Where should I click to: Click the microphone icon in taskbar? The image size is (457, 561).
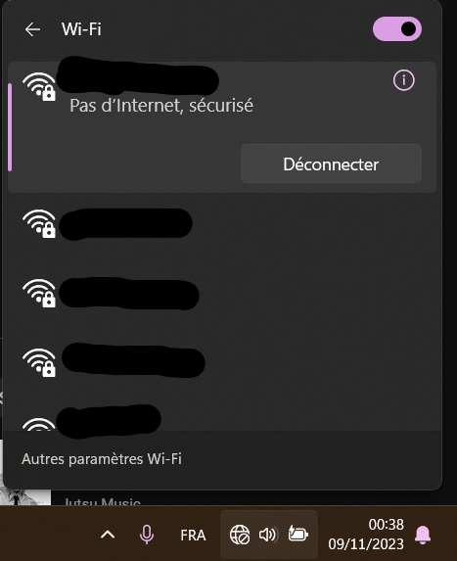(147, 535)
